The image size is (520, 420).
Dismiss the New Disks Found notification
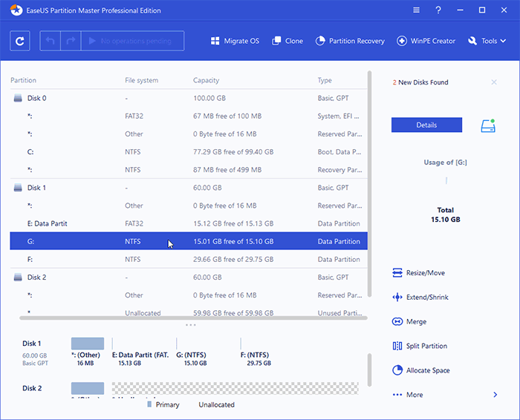(x=494, y=82)
